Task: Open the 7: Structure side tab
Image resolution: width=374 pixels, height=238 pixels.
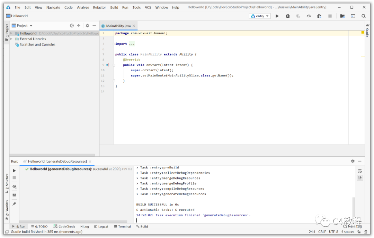Action: click(x=7, y=184)
